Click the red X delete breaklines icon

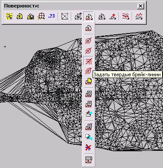point(89,147)
